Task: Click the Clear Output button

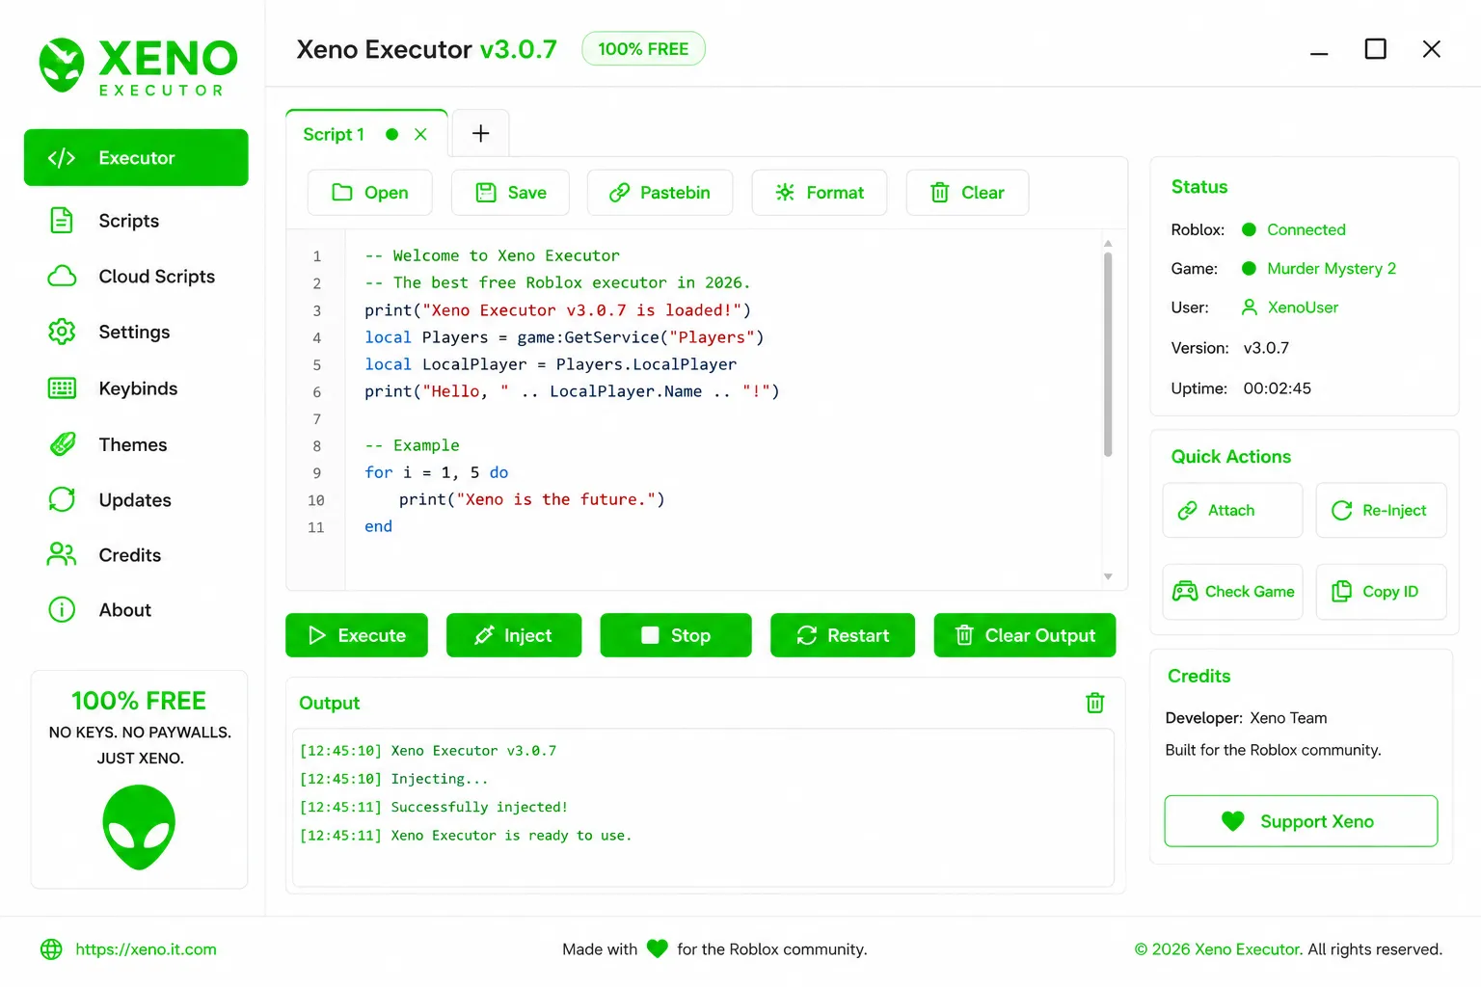Action: point(1024,635)
